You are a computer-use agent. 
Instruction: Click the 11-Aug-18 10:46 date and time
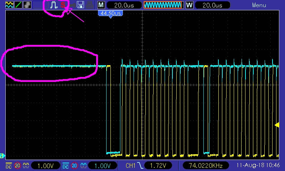(258, 165)
